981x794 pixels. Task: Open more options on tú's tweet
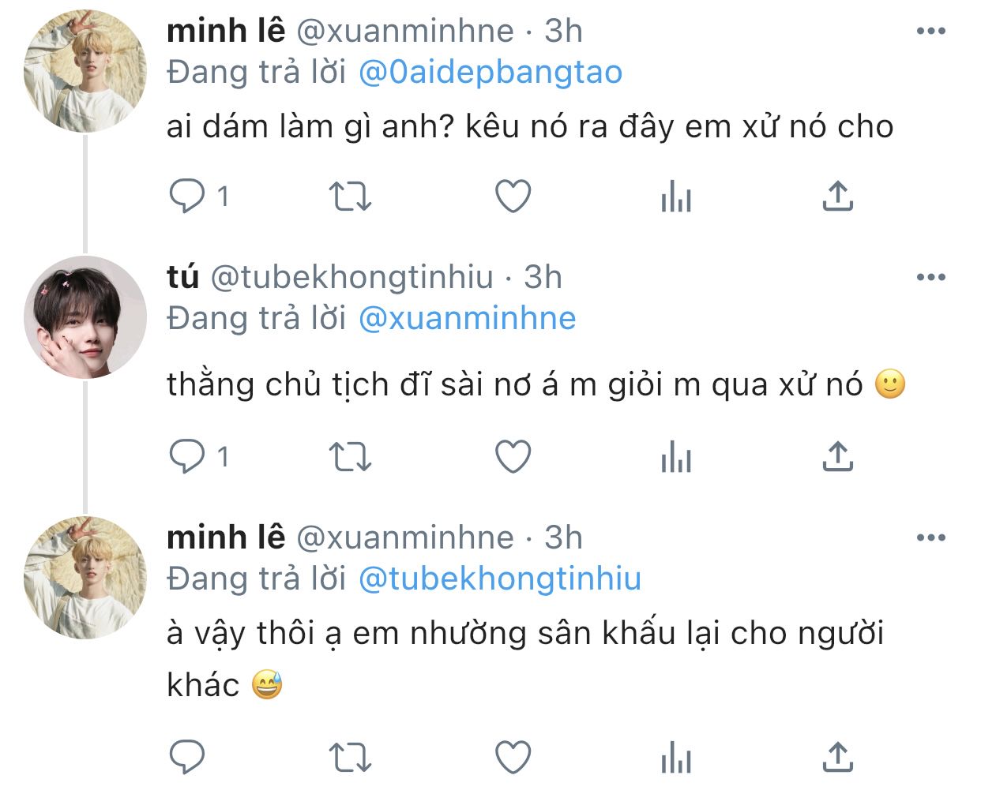pyautogui.click(x=930, y=277)
